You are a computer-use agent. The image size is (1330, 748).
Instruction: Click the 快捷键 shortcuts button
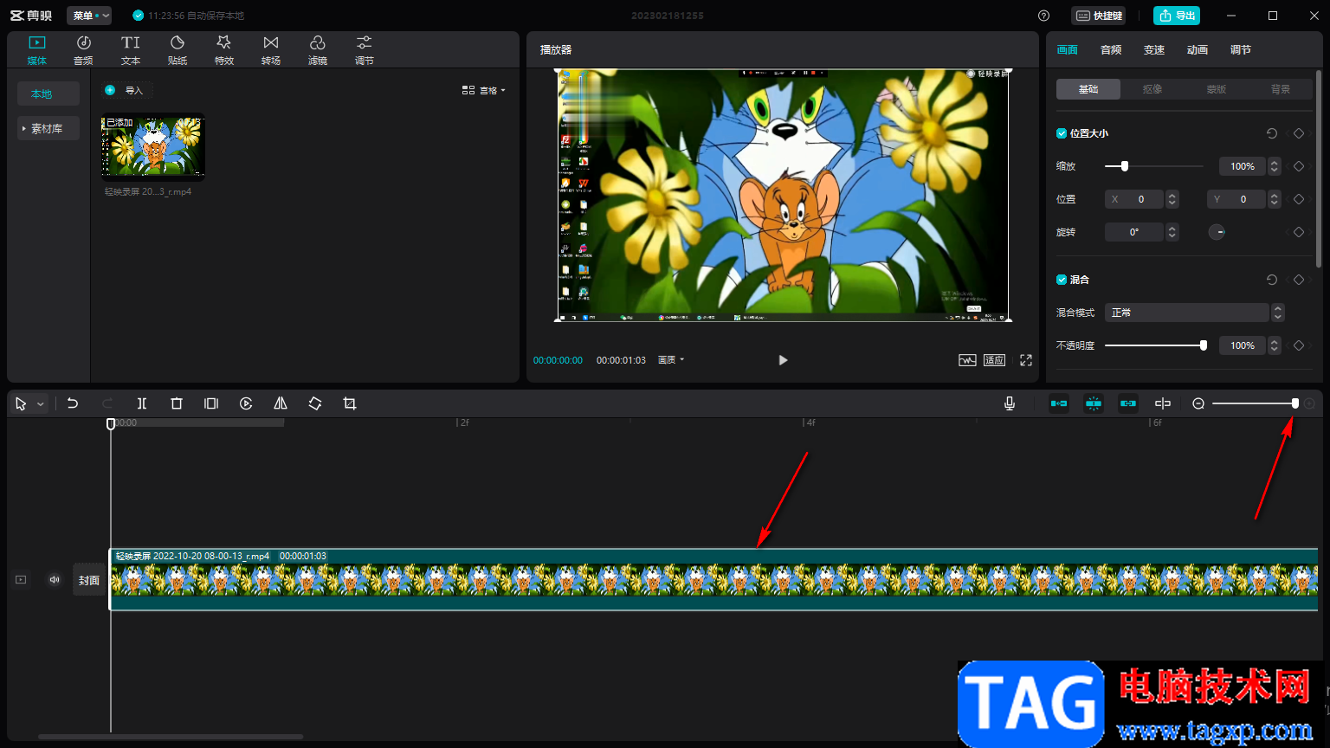point(1099,16)
